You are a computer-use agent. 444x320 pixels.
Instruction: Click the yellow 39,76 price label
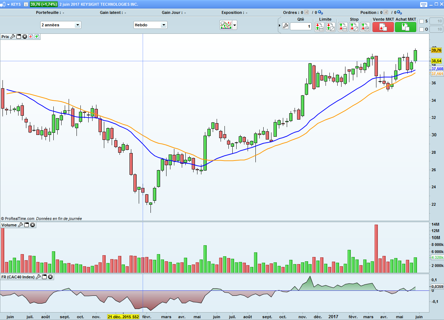(436, 51)
